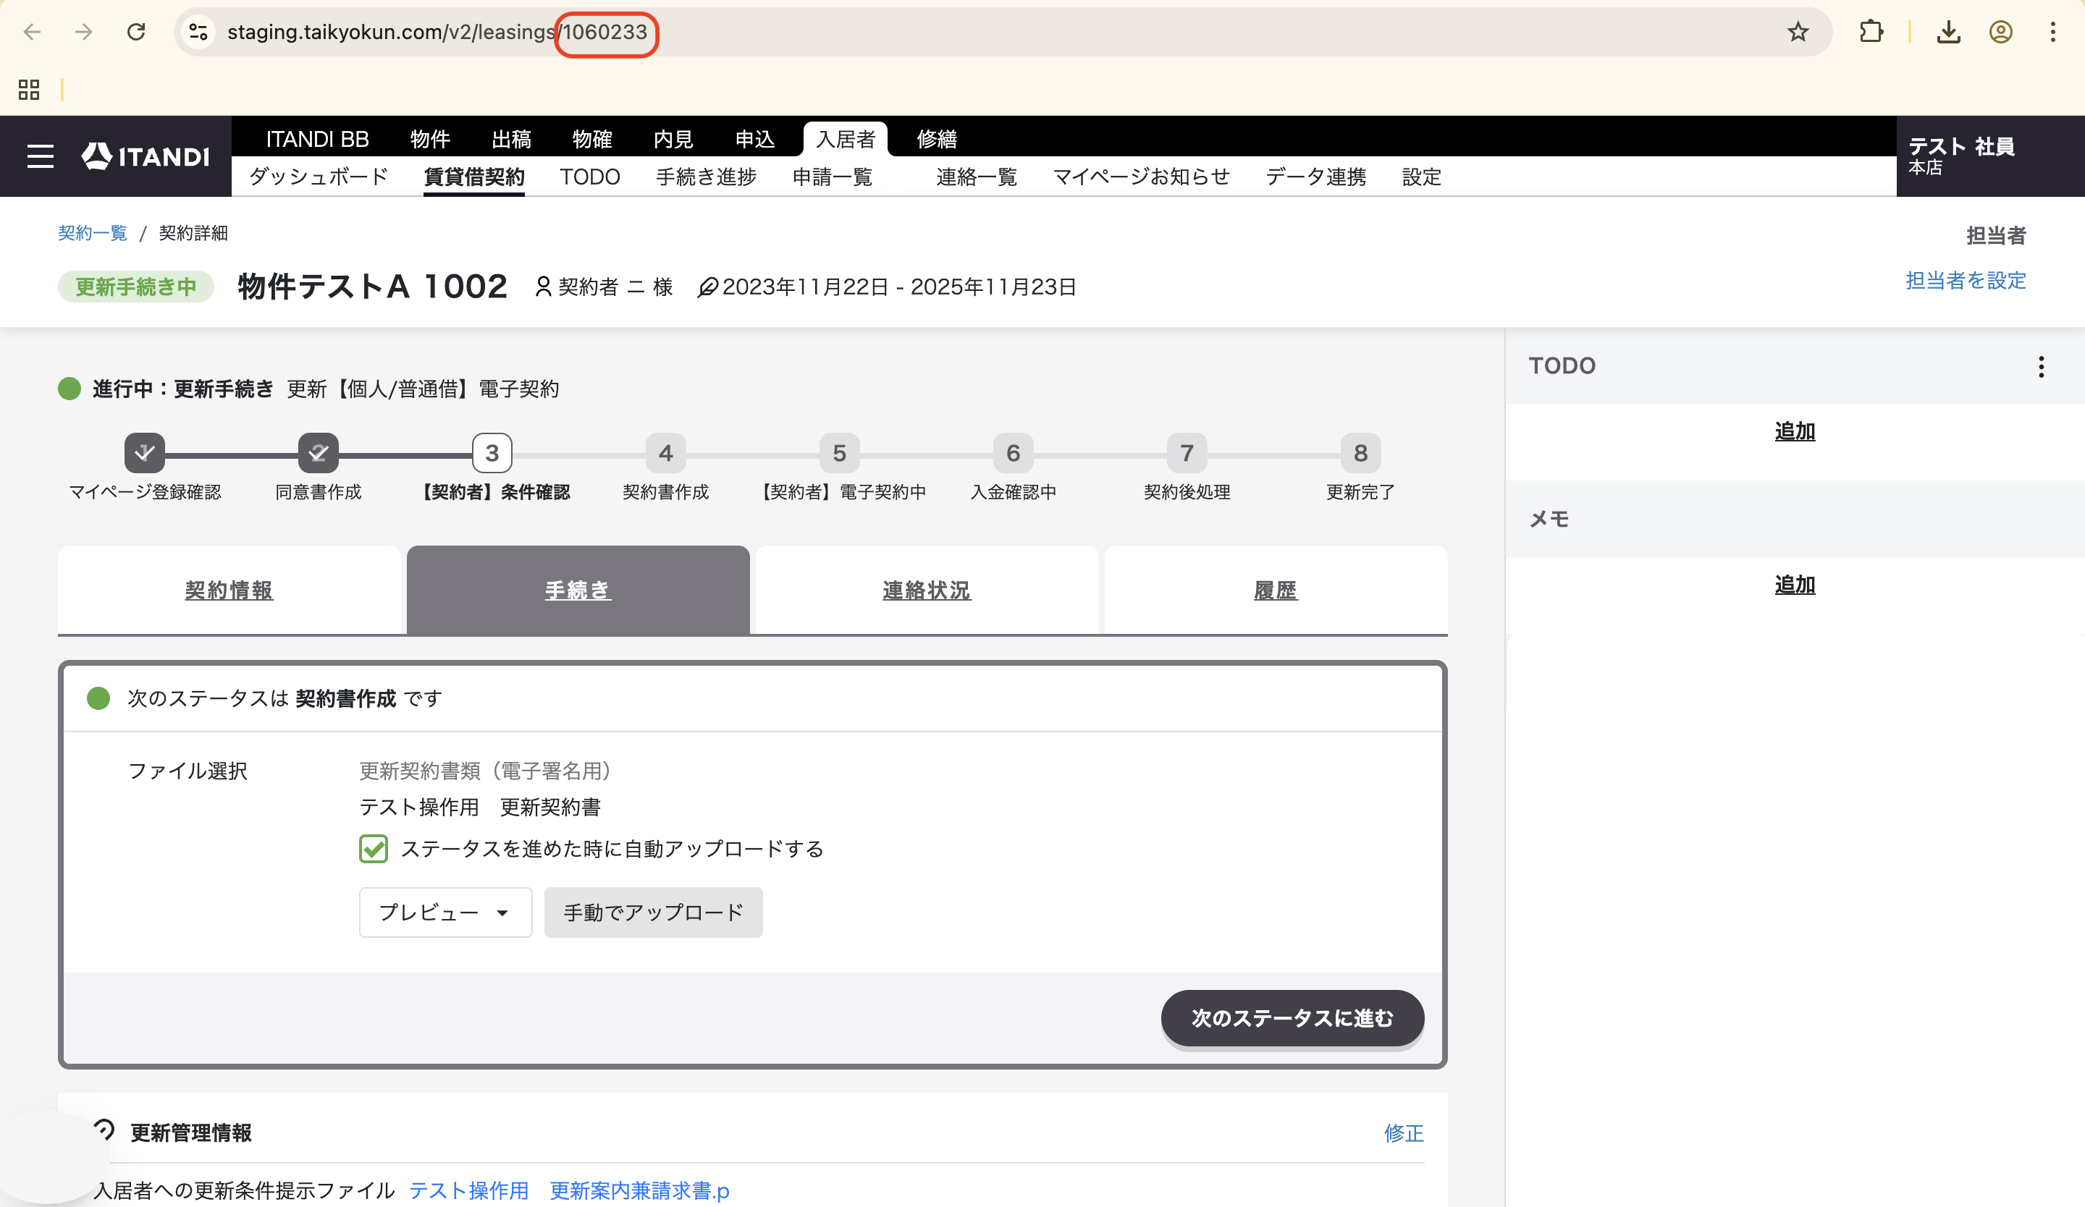2085x1207 pixels.
Task: Open 手続き進捗 submenu
Action: [707, 177]
